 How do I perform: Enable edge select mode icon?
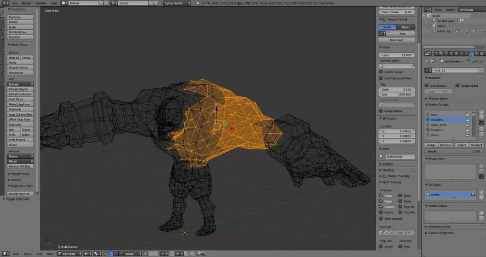(x=151, y=254)
